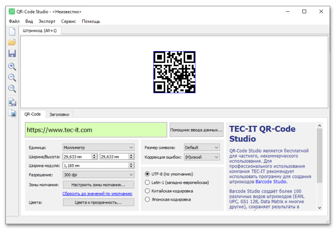Click the New document icon
This screenshot has width=336, height=230.
tap(12, 31)
